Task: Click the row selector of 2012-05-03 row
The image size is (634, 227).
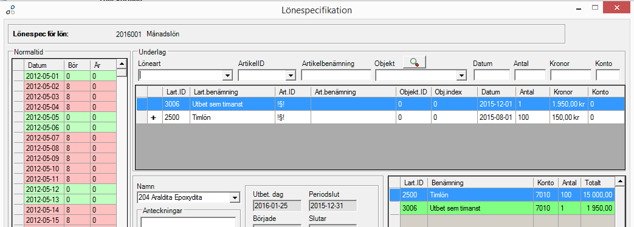Action: [x=19, y=96]
